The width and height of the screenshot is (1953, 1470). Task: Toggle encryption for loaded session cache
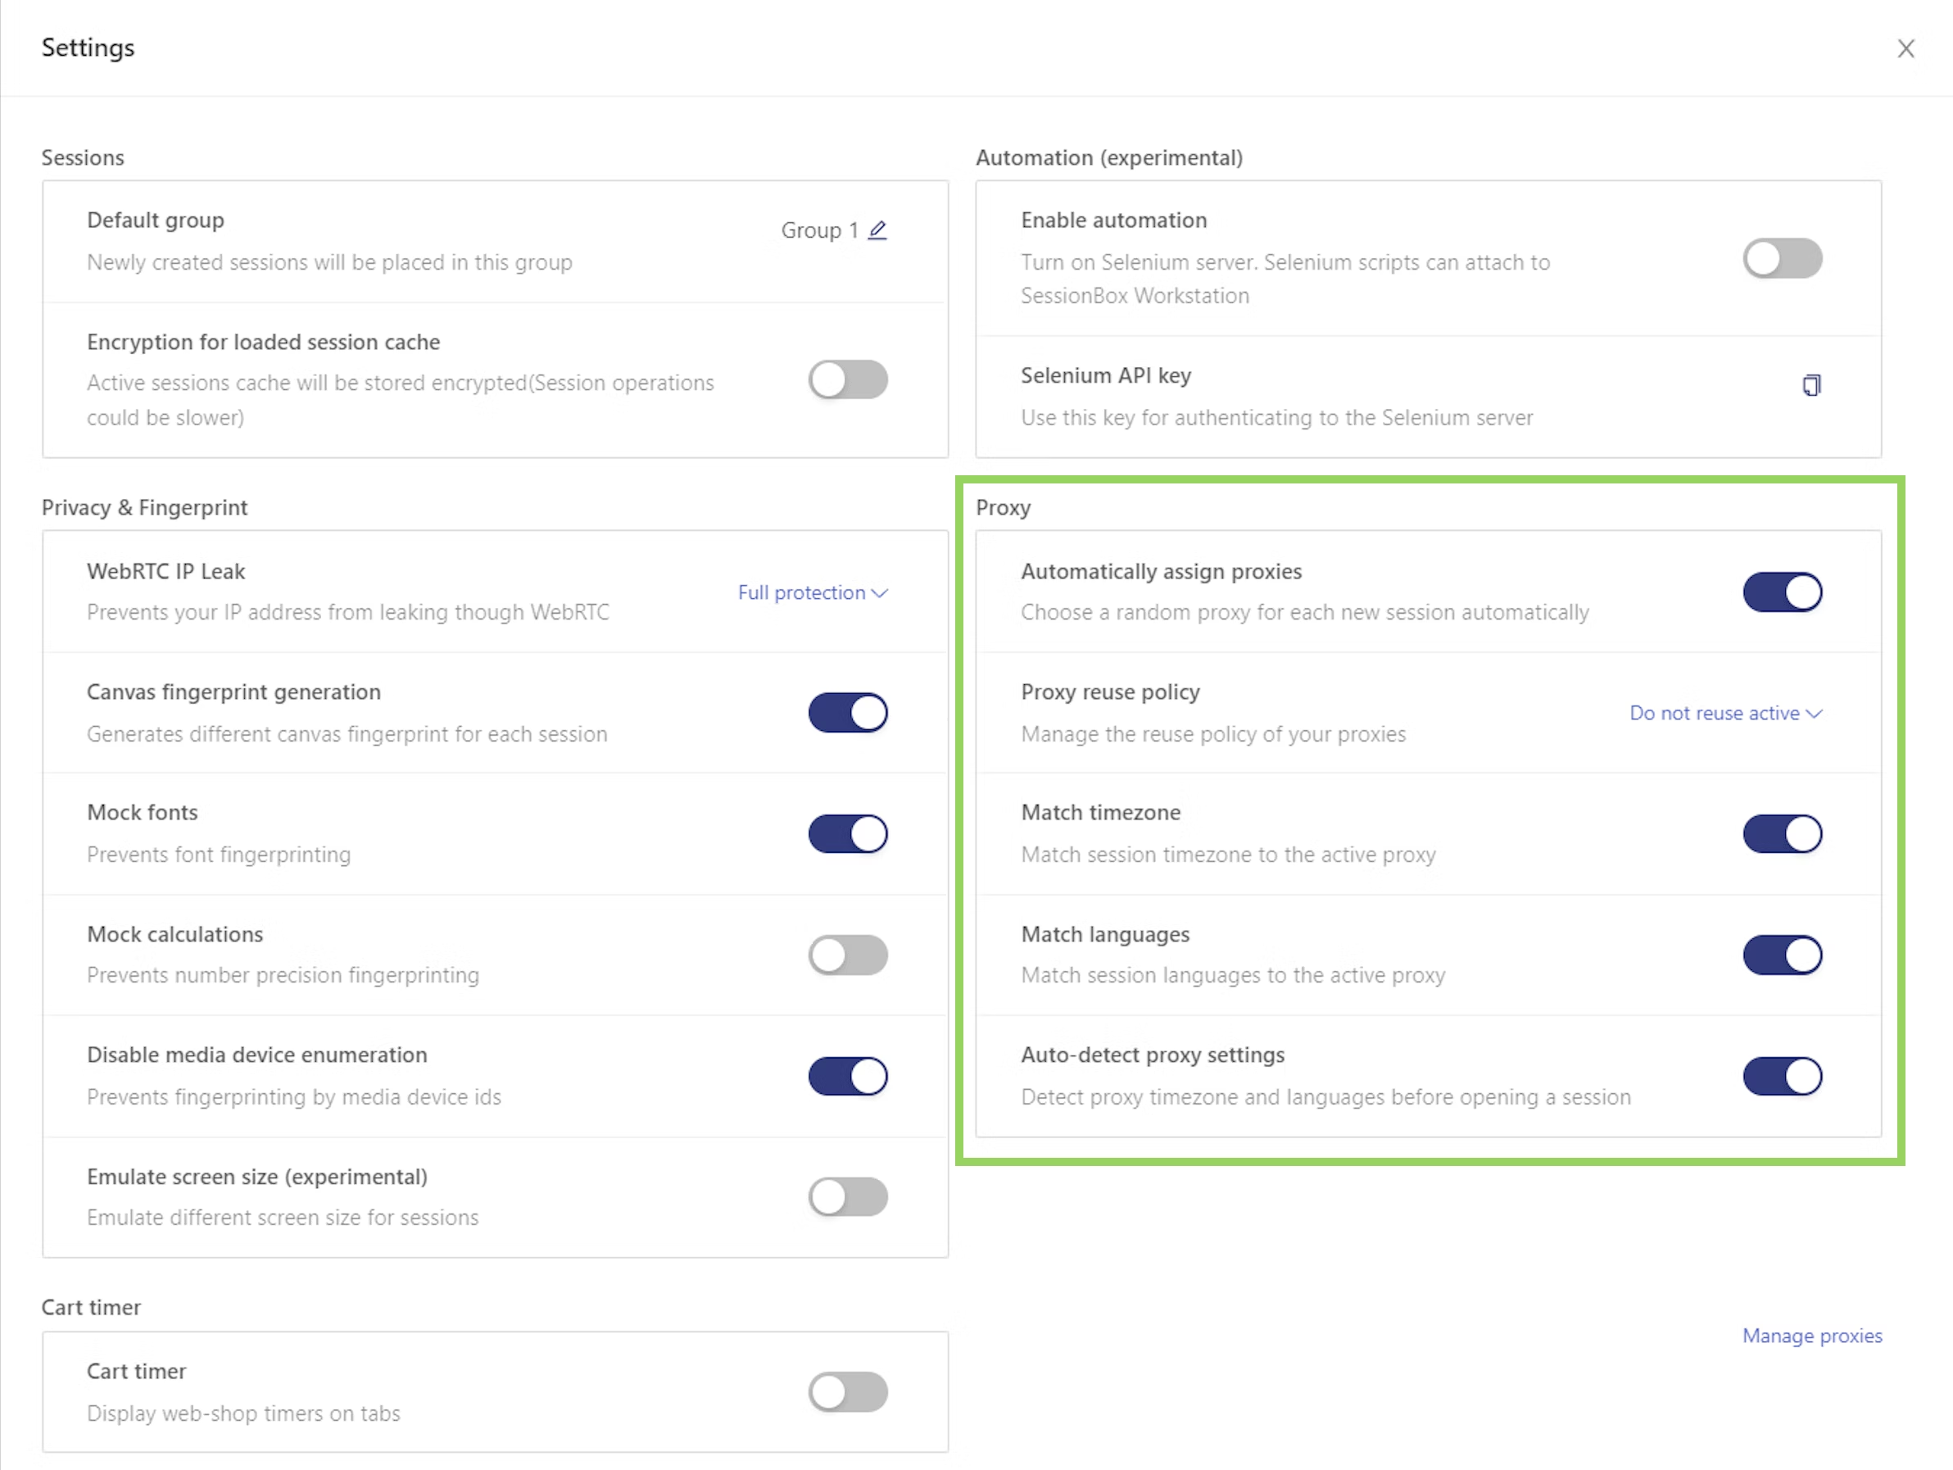[x=848, y=379]
